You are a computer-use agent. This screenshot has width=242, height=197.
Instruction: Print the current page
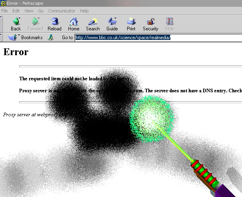[x=131, y=24]
